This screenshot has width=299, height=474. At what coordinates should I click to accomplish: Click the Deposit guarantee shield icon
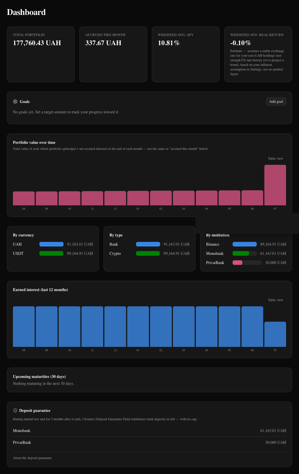15,410
